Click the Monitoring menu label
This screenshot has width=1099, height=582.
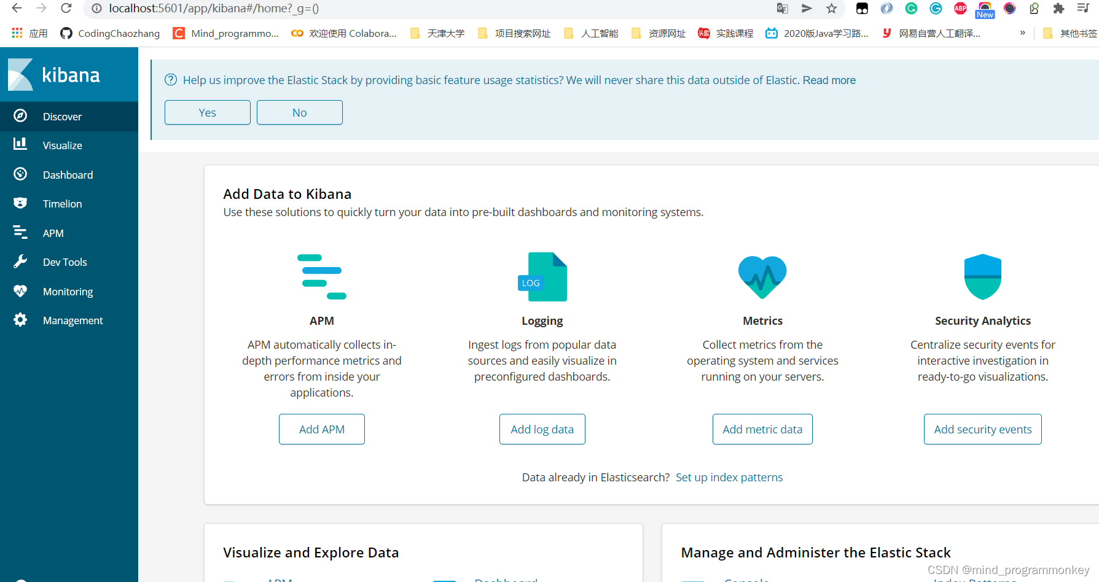(x=68, y=292)
